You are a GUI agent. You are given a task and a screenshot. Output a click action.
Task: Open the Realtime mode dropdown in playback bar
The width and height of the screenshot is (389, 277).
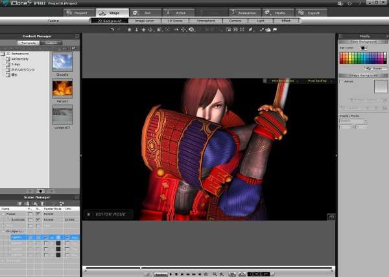point(161,274)
